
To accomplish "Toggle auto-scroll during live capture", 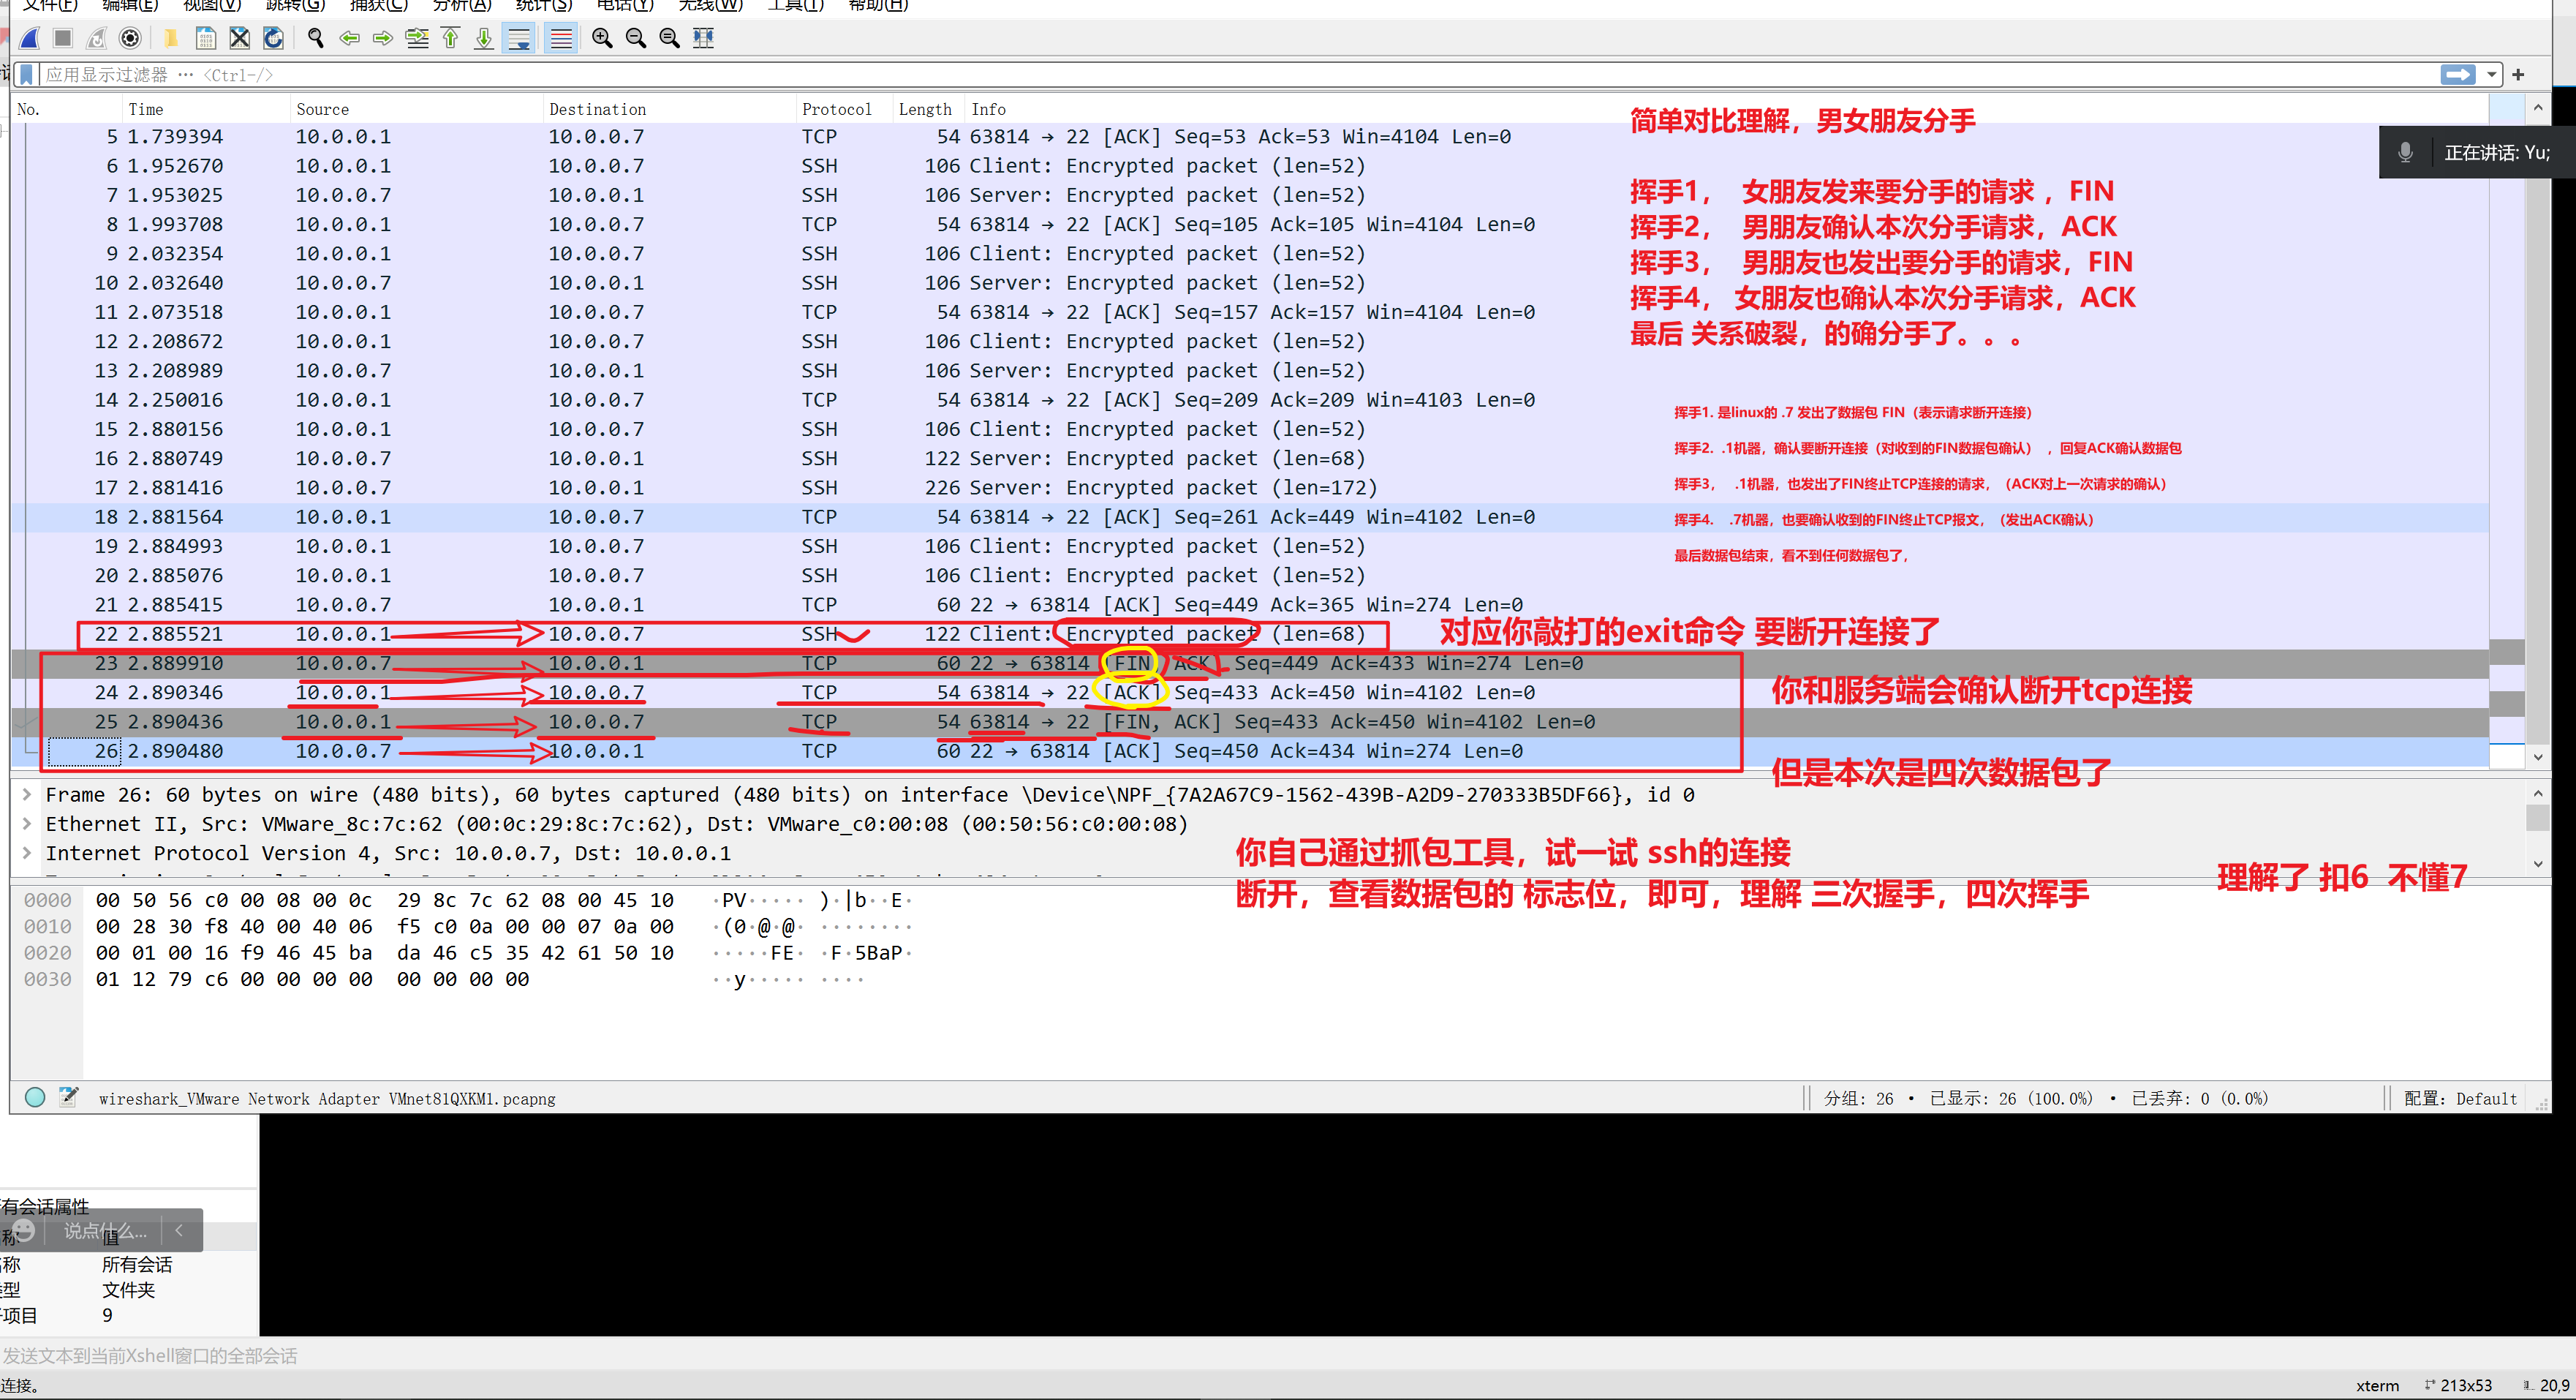I will [x=519, y=38].
